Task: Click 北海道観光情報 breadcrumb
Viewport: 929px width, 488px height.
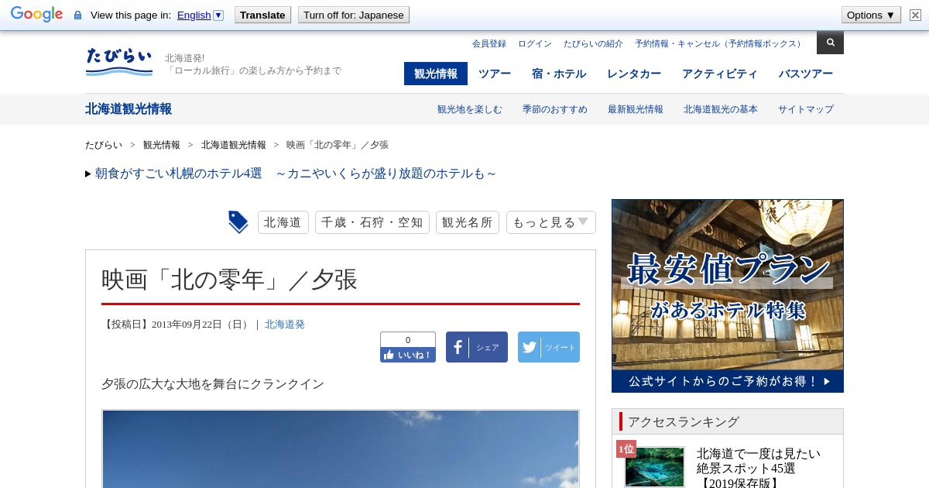Action: pos(234,145)
